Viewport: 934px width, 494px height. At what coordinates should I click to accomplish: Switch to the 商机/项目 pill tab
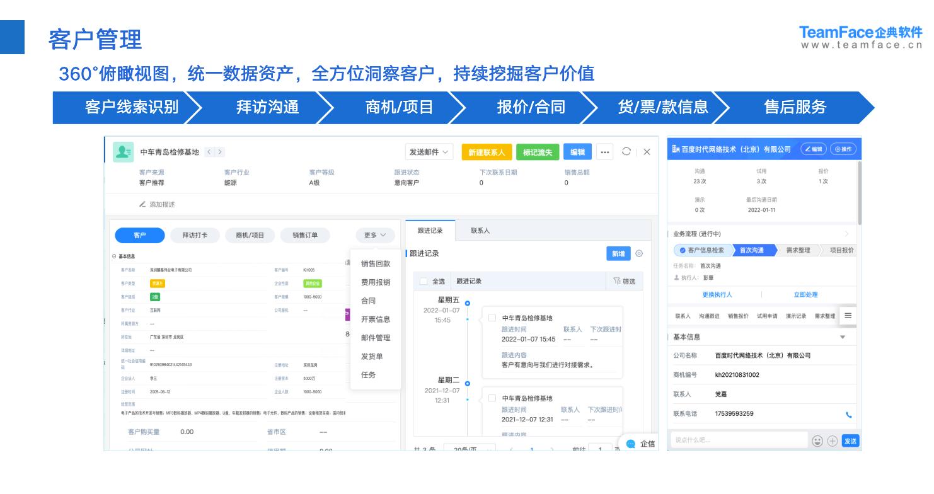click(250, 235)
